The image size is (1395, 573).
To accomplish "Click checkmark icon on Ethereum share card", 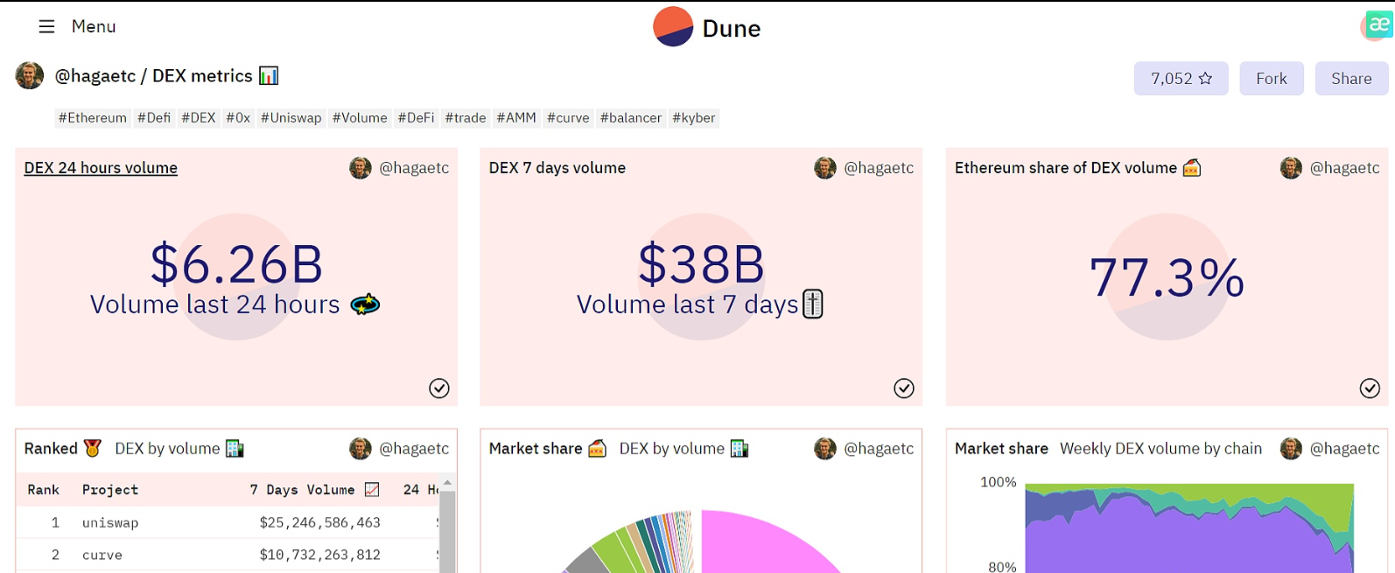I will [x=1370, y=388].
